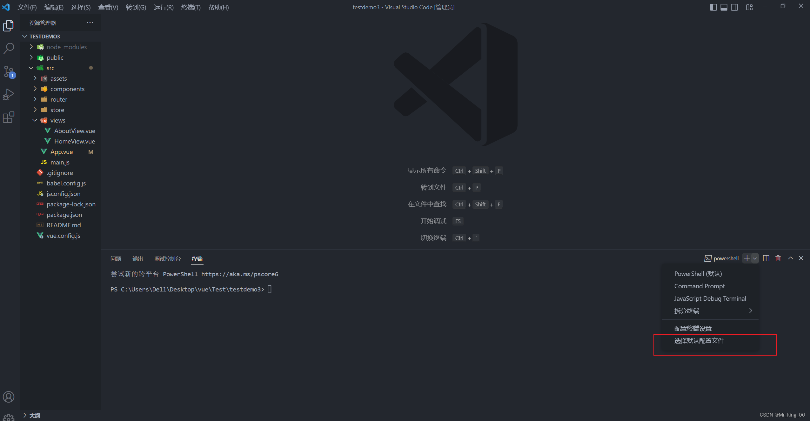Split the terminal with split icon
Image resolution: width=810 pixels, height=421 pixels.
pos(766,258)
